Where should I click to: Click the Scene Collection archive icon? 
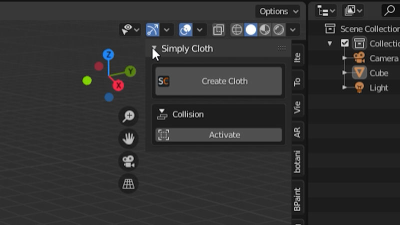[330, 28]
